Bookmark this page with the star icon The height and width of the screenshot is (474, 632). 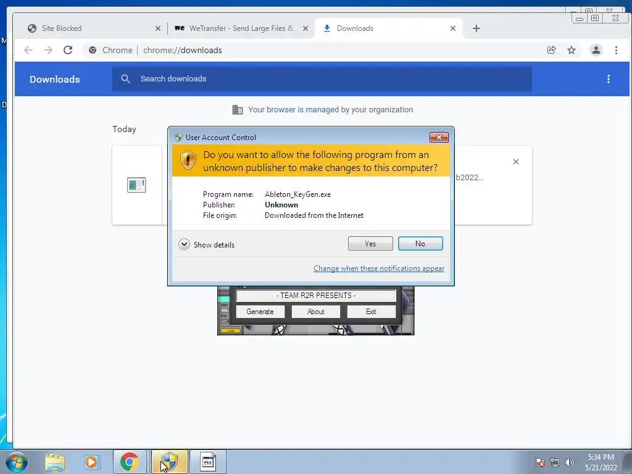(572, 50)
